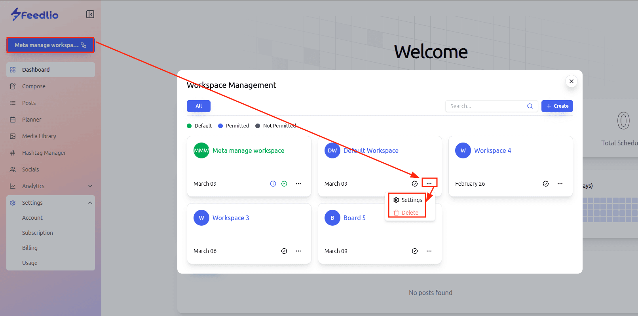Open the Workspace 3 link
638x316 pixels.
click(x=231, y=218)
